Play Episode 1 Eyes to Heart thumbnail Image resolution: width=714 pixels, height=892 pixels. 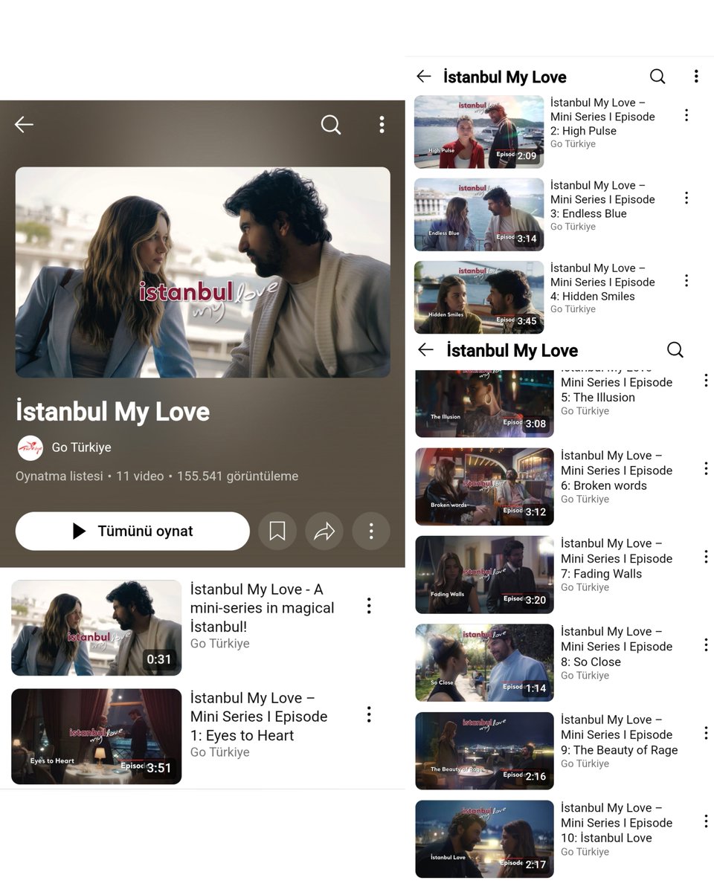(x=96, y=737)
